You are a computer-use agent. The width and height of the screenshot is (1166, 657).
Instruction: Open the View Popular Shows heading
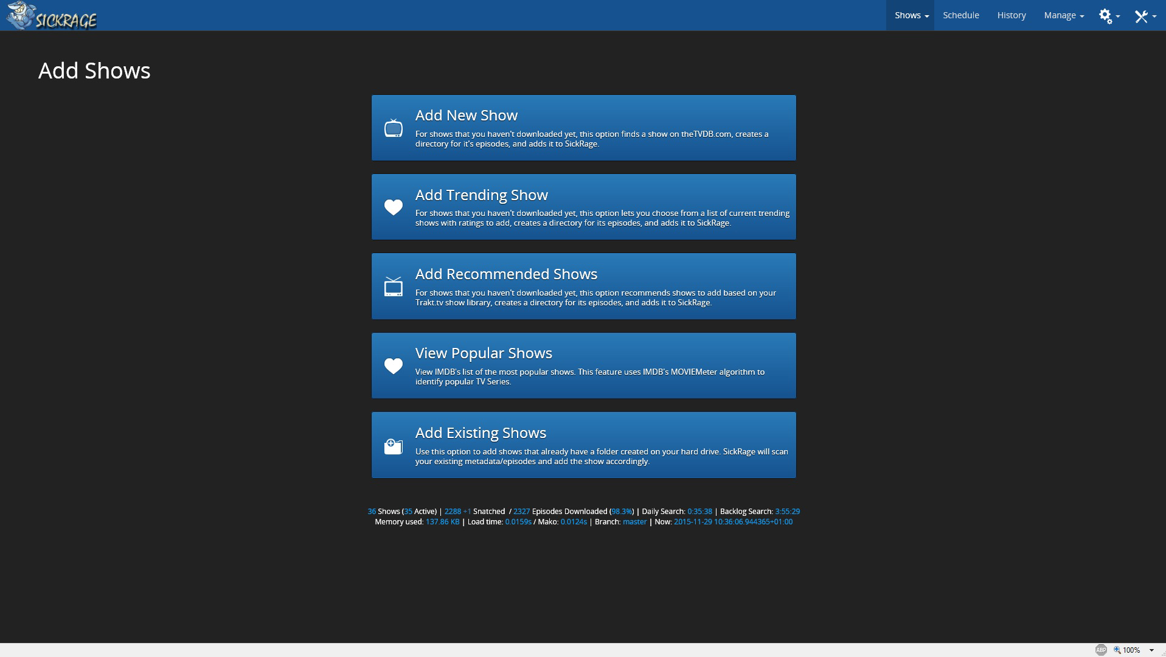pyautogui.click(x=484, y=353)
